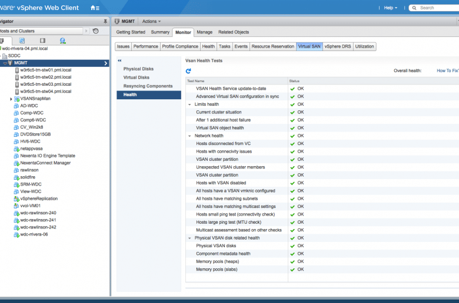
Task: Click VM icon beside AD-WDC
Action: (x=16, y=106)
